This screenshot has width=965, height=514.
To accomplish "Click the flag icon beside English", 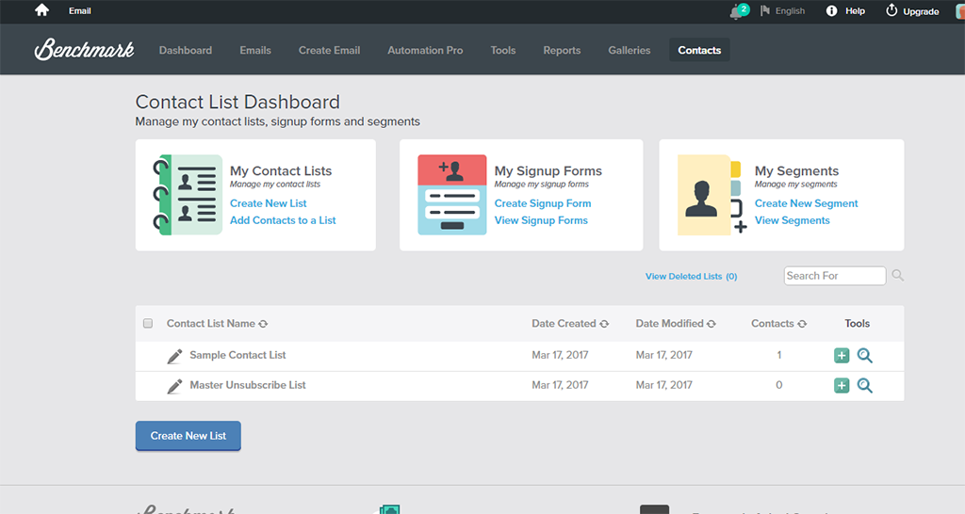I will pos(765,10).
